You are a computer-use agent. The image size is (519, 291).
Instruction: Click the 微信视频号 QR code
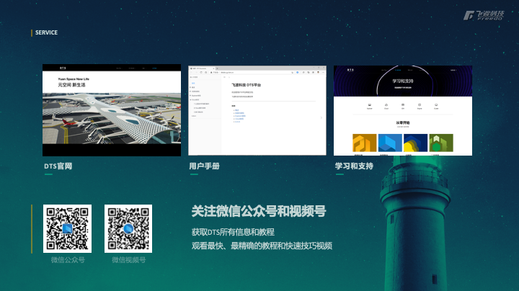[128, 228]
